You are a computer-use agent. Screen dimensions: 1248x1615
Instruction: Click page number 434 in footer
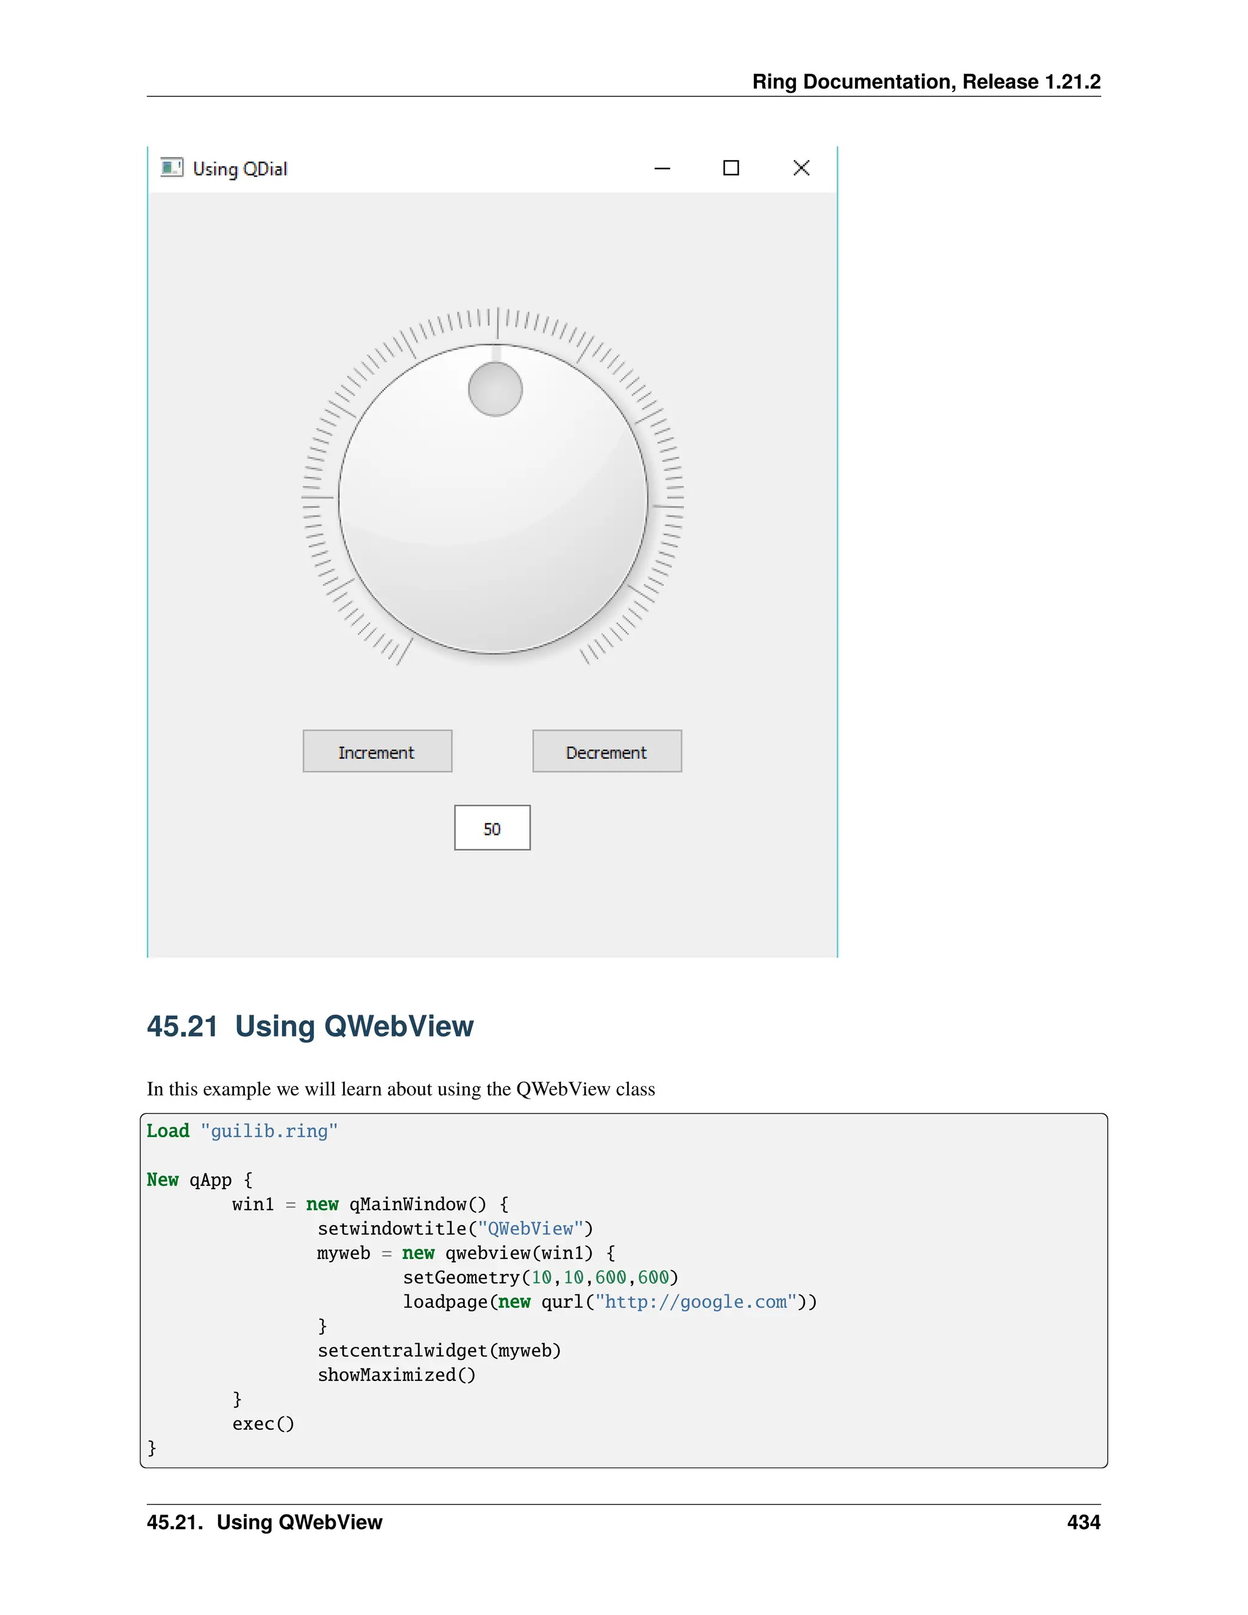point(1083,1522)
